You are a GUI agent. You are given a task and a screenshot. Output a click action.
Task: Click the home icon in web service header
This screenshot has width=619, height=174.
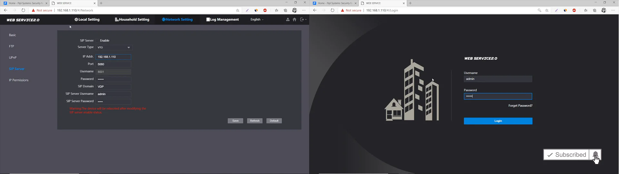click(294, 20)
